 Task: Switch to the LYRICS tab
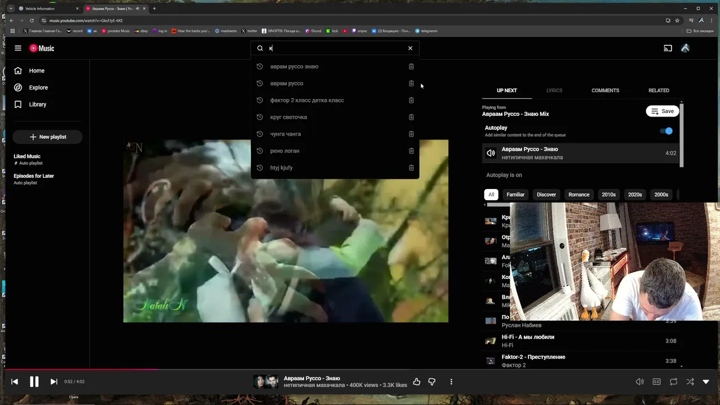[x=554, y=91]
